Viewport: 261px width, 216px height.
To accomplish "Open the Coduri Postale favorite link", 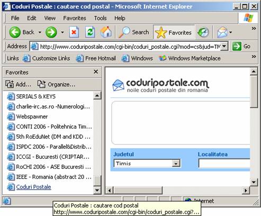I will pyautogui.click(x=33, y=187).
